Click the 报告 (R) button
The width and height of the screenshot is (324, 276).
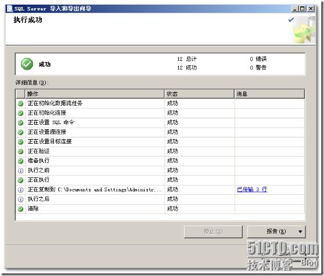coord(276,231)
